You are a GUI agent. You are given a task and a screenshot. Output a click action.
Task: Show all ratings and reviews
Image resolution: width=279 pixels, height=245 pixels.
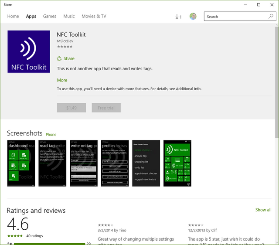click(263, 210)
